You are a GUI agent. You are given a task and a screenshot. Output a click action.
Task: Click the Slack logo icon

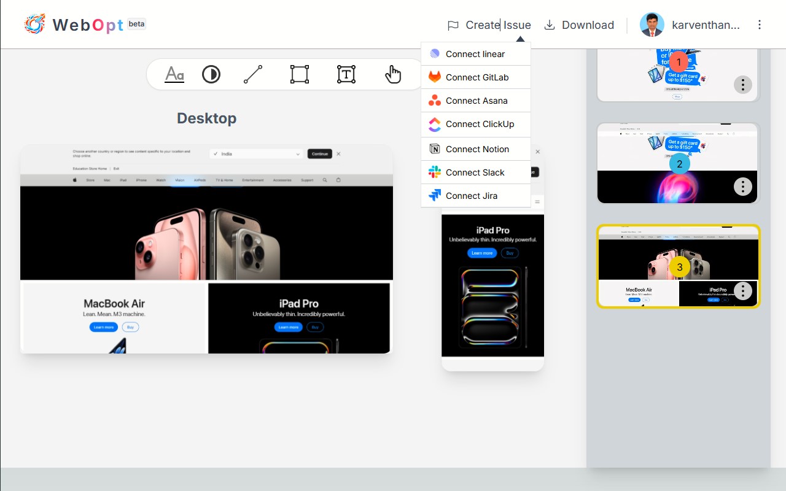click(435, 172)
